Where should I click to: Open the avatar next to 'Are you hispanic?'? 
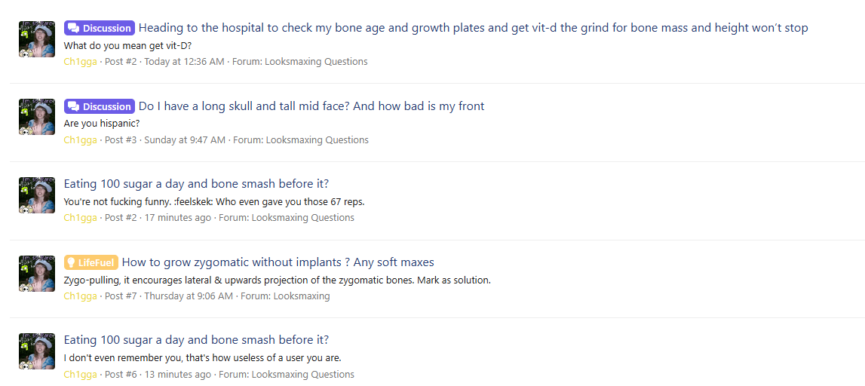(x=37, y=117)
